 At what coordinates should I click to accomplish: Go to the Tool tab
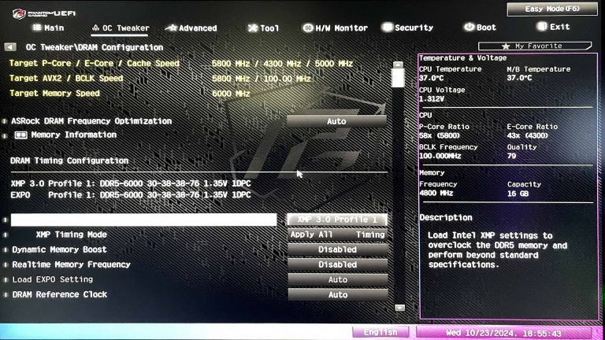tap(263, 28)
